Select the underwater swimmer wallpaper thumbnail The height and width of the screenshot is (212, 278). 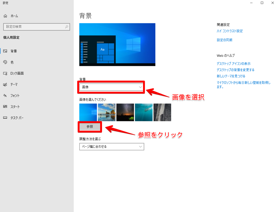144,112
